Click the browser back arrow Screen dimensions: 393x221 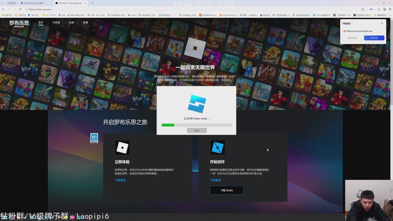pyautogui.click(x=9, y=9)
